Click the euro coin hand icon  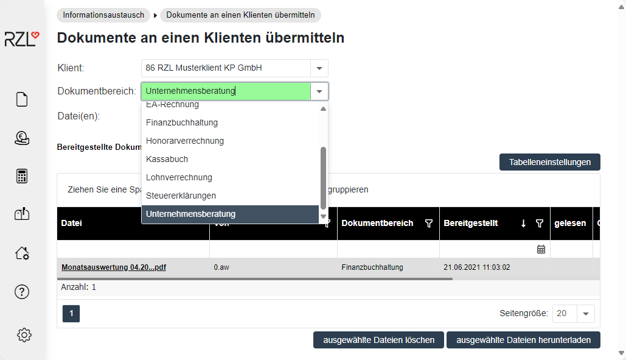point(22,138)
